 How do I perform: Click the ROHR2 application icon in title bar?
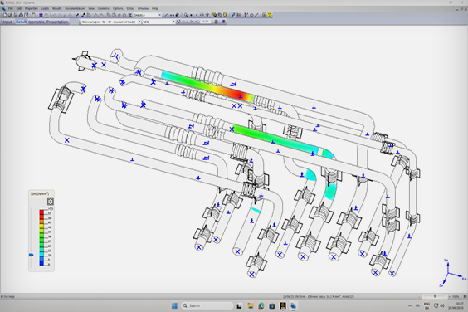3,2
